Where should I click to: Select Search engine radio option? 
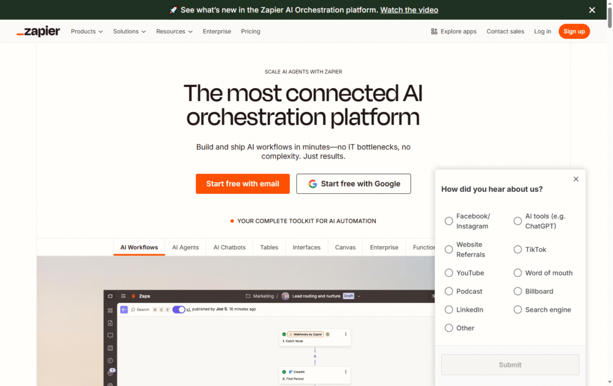pos(518,309)
